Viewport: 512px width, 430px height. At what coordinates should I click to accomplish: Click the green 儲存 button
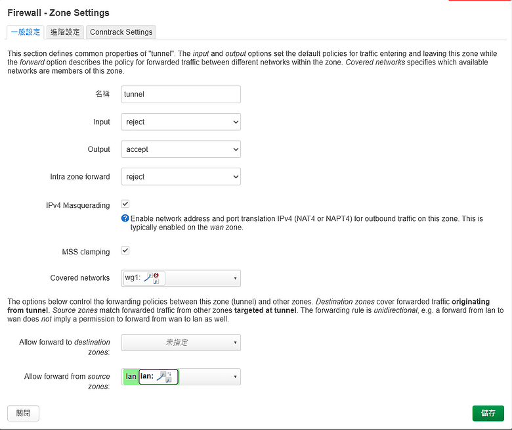488,414
